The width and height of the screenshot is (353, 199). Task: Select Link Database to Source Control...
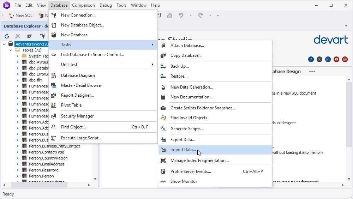[x=103, y=55]
